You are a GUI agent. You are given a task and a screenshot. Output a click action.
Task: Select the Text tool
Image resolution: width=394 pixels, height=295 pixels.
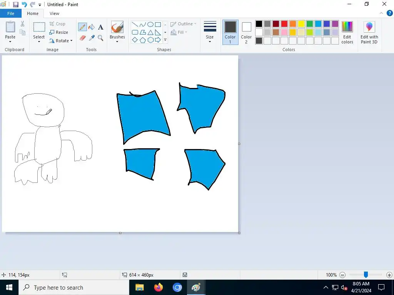pos(100,27)
